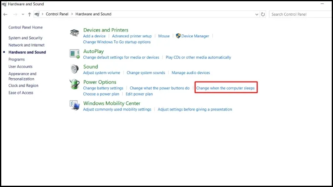Click the Devices and Printers icon
This screenshot has width=333, height=187.
75,33
